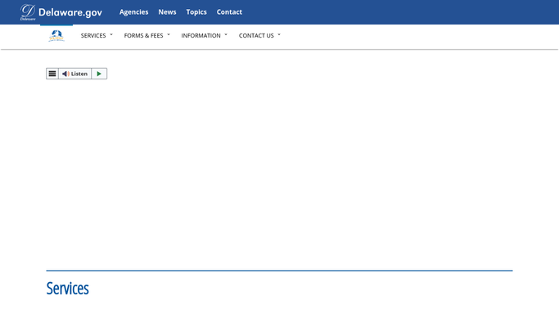Screen dimensions: 559x314
Task: Select the CONTACT US menu label
Action: pos(256,36)
